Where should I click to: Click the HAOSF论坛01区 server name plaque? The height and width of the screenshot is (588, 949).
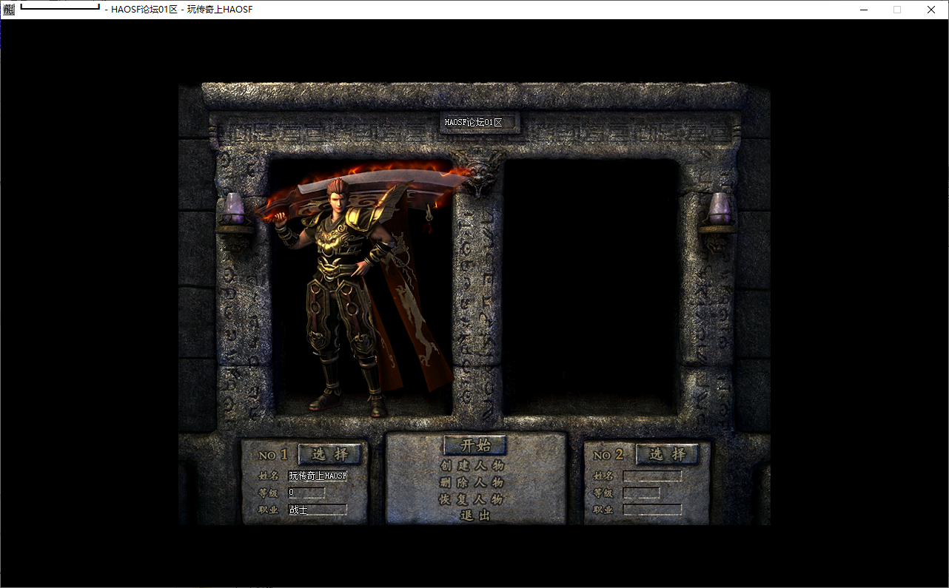click(480, 123)
